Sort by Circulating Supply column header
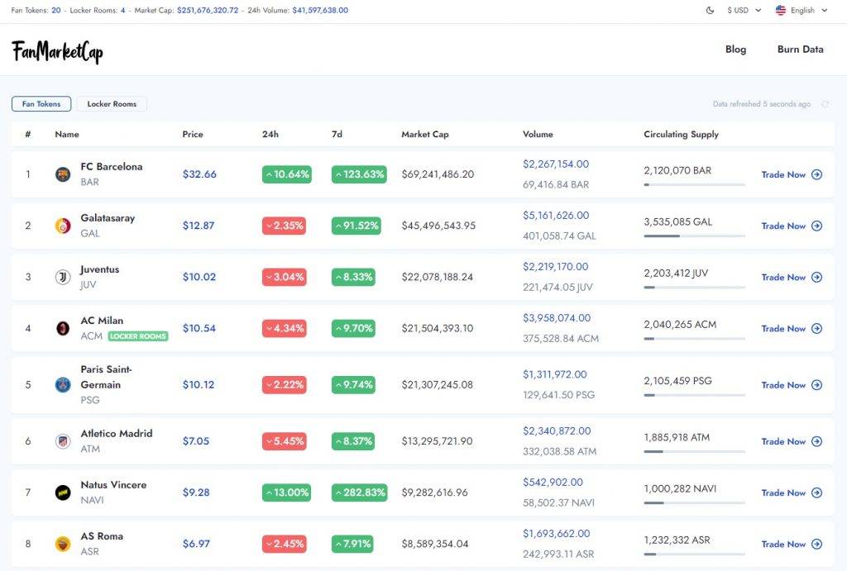The height and width of the screenshot is (571, 847). [x=682, y=135]
